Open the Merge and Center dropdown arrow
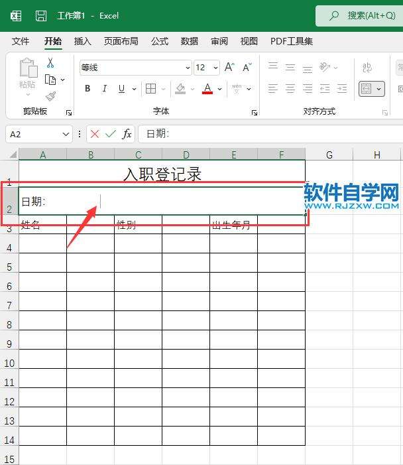 [378, 89]
